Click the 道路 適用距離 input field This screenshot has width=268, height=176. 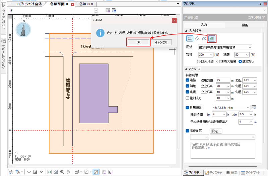point(223,80)
